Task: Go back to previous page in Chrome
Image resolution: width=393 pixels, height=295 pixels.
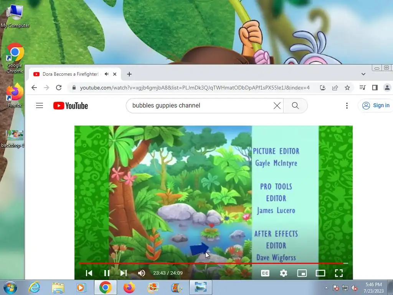Action: (x=34, y=88)
